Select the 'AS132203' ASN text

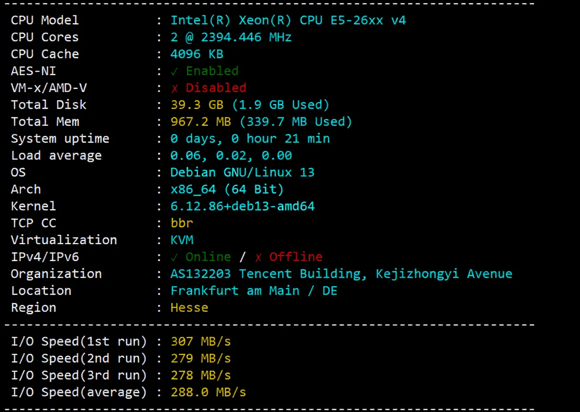coord(201,274)
